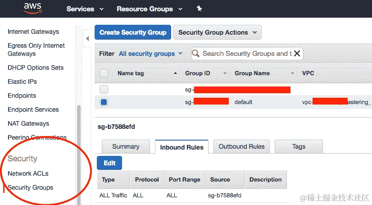Image resolution: width=372 pixels, height=205 pixels.
Task: Uncheck the default security group checkbox
Action: (104, 102)
